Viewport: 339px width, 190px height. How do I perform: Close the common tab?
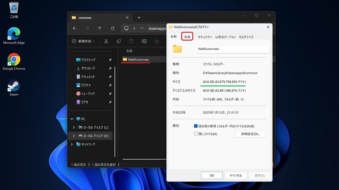(127, 18)
